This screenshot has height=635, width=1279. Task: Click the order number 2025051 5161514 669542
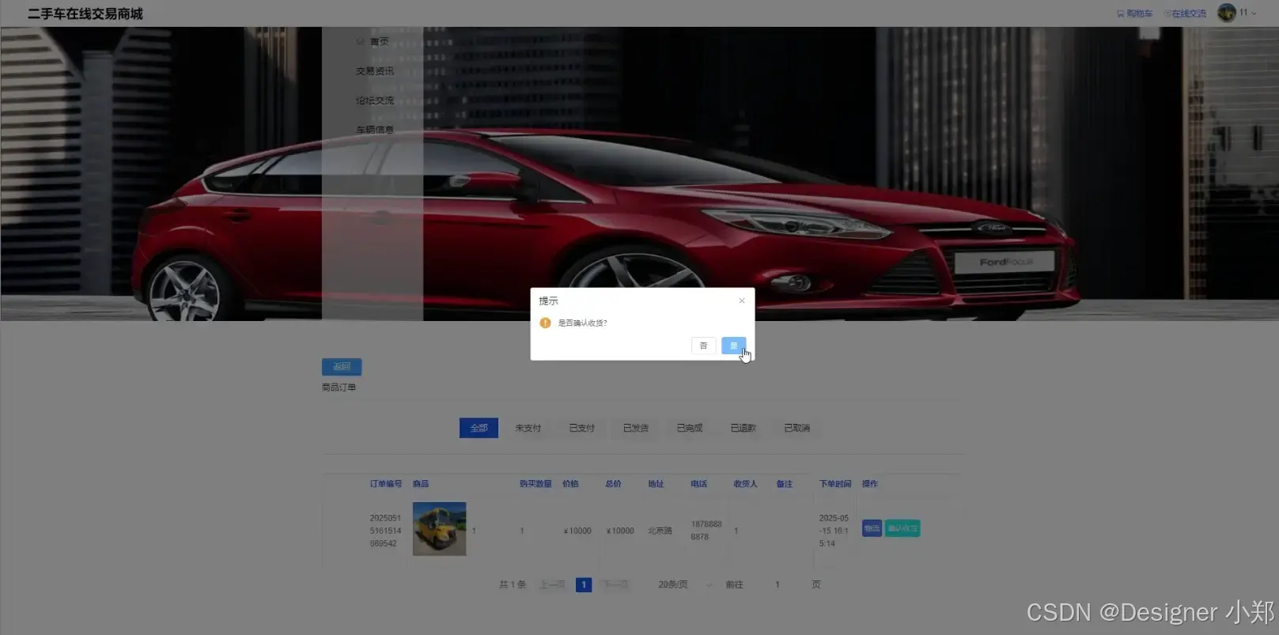coord(385,531)
